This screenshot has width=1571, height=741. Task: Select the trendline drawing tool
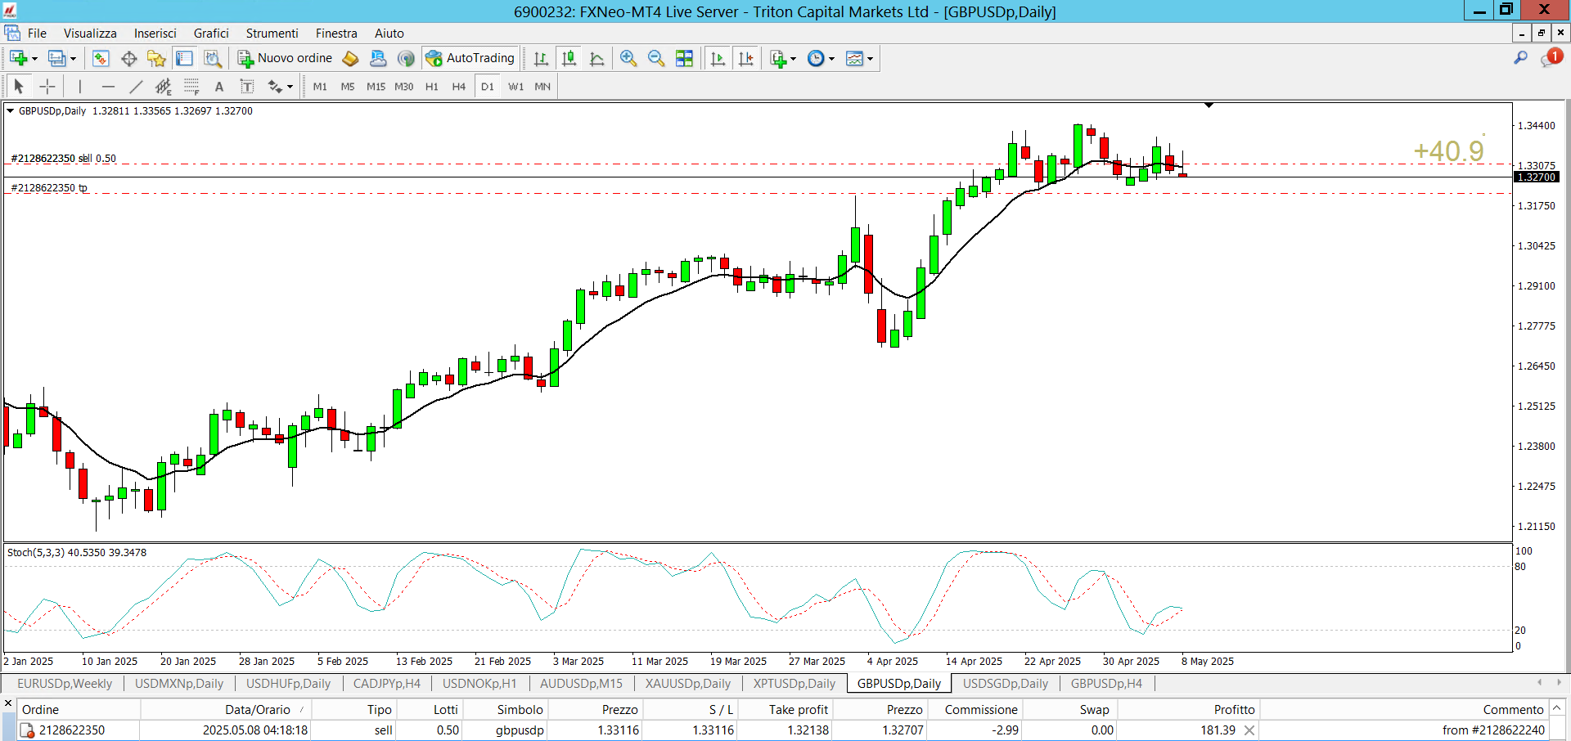[136, 86]
